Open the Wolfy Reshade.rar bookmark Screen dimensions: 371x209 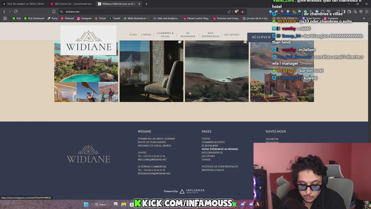137,18
